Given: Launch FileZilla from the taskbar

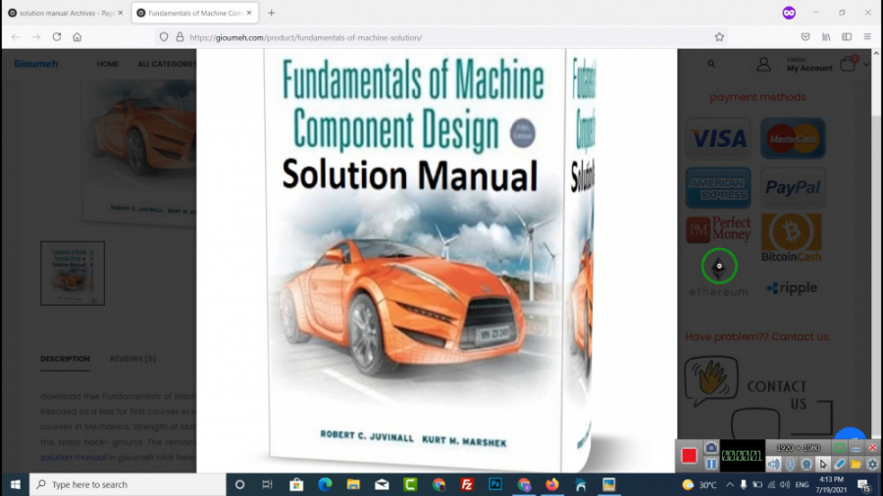Looking at the screenshot, I should pyautogui.click(x=467, y=484).
